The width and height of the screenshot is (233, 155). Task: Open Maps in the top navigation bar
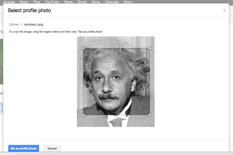(x=24, y=2)
